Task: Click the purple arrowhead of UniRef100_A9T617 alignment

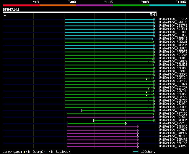Action: coord(154,117)
